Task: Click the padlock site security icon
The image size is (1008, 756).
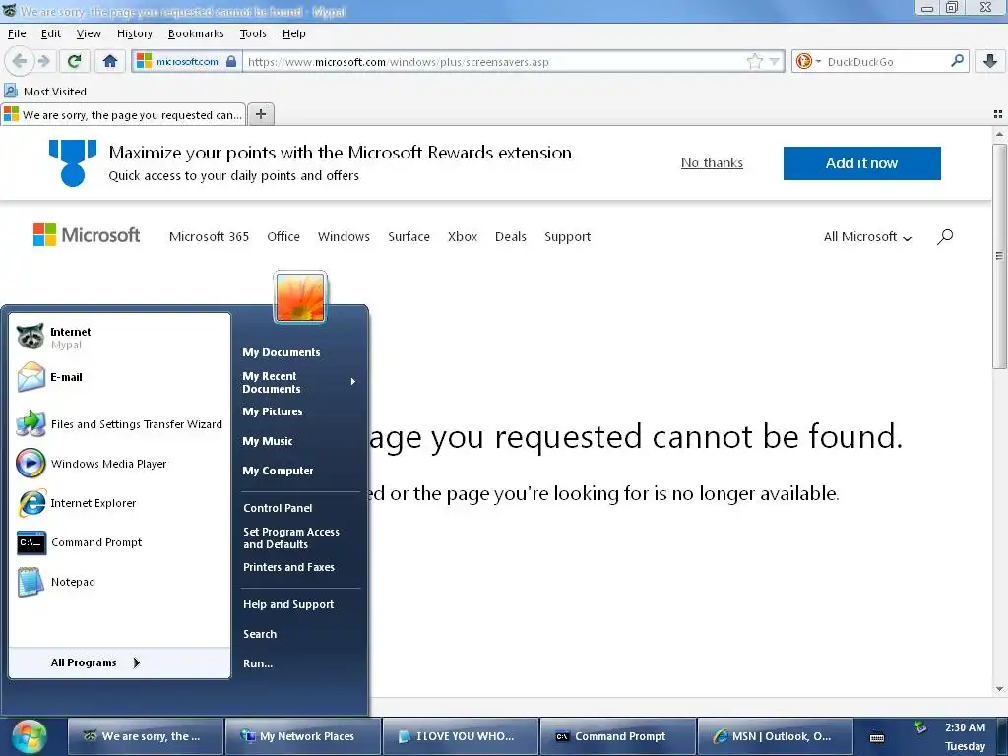Action: [230, 62]
